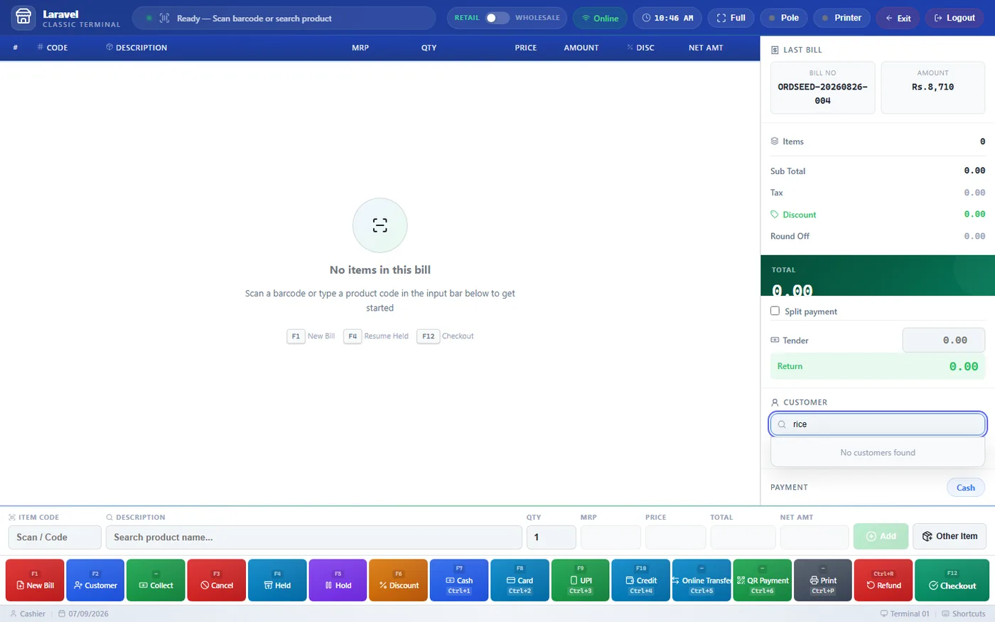Viewport: 995px width, 622px height.
Task: Open Other Item dialog
Action: tap(950, 536)
